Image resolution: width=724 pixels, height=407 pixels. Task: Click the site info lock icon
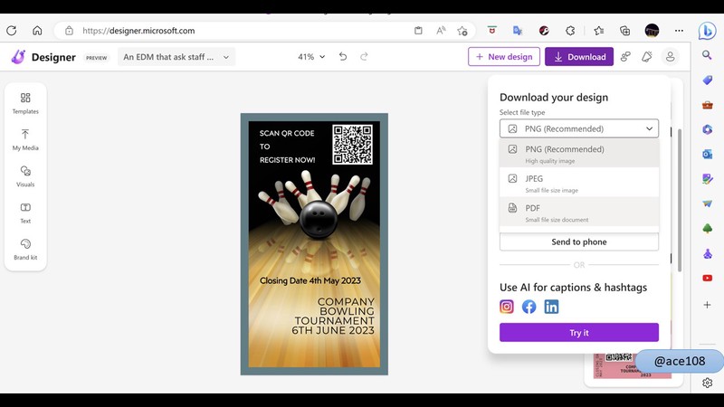[69, 31]
